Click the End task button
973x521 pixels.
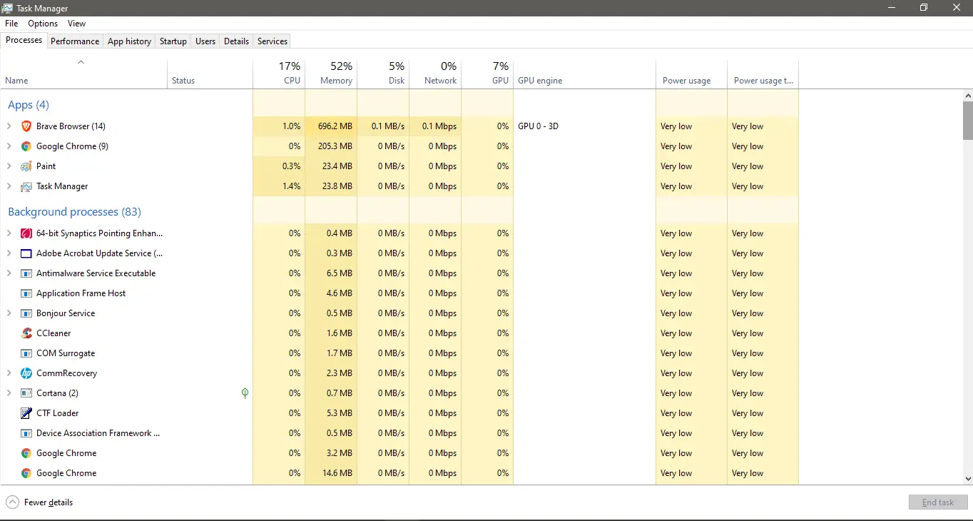938,502
